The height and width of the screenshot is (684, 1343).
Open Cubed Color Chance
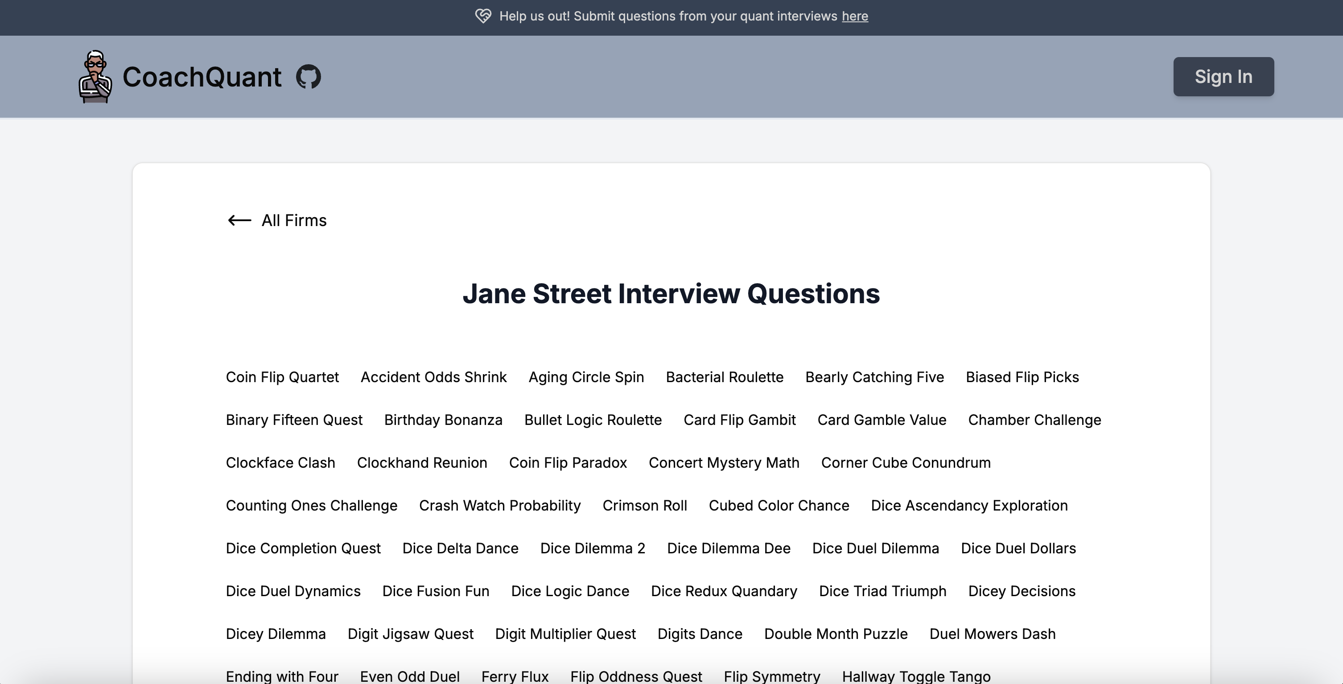pyautogui.click(x=779, y=505)
